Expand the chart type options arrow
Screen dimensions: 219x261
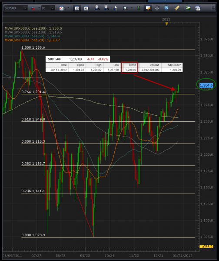(68, 8)
